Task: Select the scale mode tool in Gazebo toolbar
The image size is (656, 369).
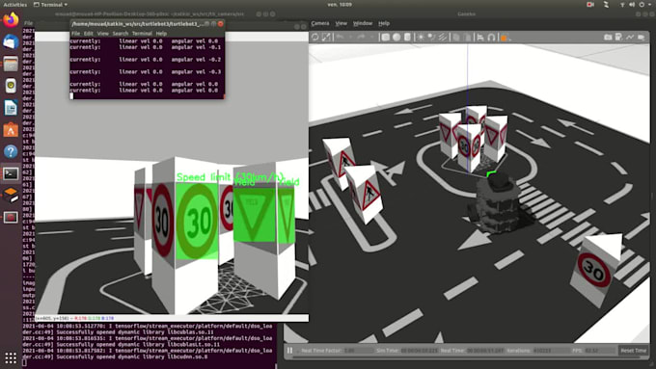Action: pos(326,38)
